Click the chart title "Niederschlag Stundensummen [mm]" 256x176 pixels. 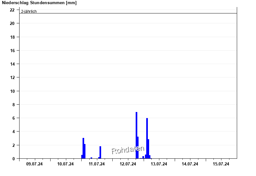click(39, 3)
